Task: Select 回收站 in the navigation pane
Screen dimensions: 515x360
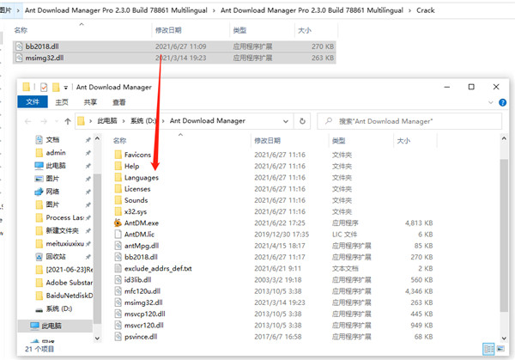Action: click(x=56, y=256)
